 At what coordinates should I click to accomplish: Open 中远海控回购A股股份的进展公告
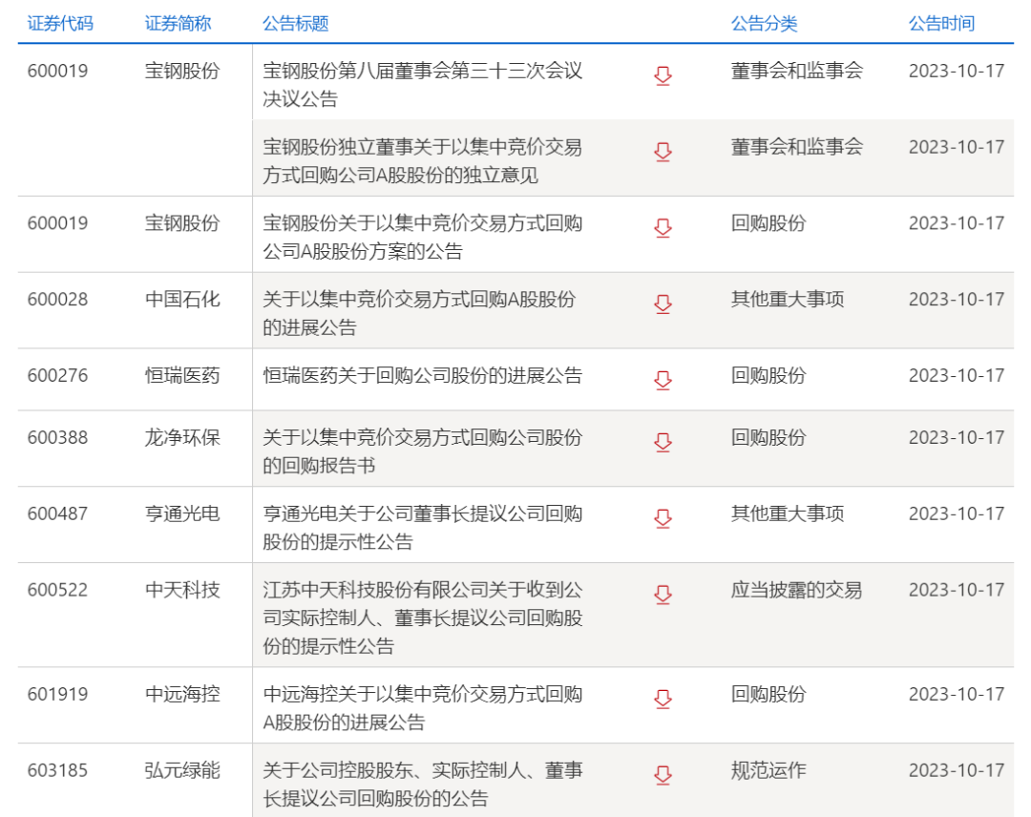[423, 708]
